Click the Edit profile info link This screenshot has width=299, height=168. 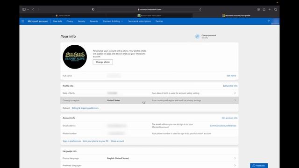point(230,86)
